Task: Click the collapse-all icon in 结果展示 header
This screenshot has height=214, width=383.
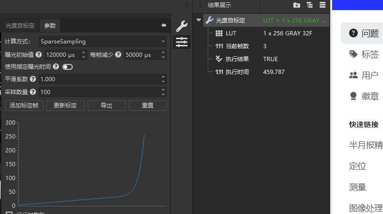Action: pos(310,5)
